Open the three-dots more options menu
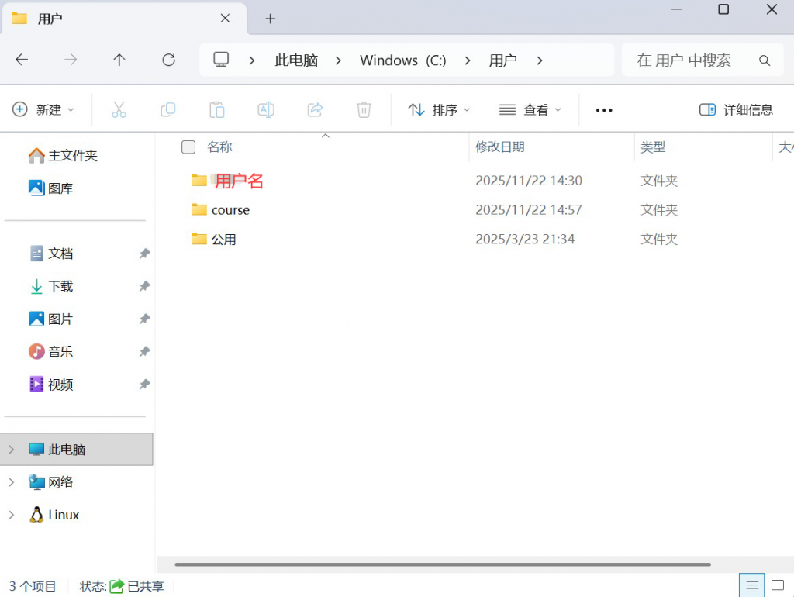The image size is (794, 597). coord(604,110)
